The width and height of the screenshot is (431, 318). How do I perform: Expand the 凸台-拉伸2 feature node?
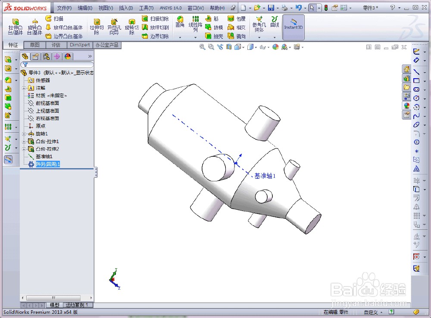[x=24, y=149]
